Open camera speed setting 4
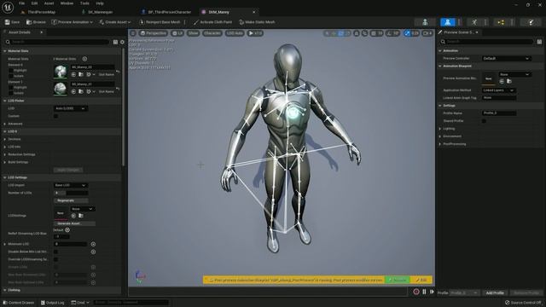 coord(427,33)
